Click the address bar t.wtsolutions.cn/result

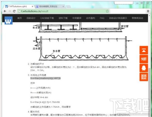[x=63, y=11]
